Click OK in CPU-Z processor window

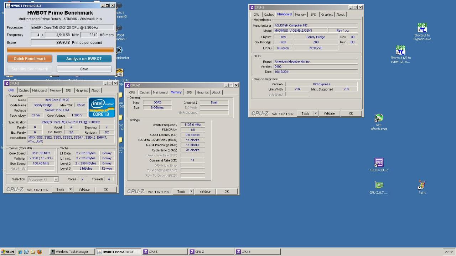point(106,190)
